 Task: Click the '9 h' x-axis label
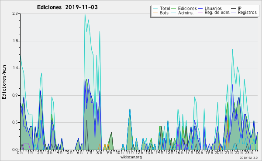click(109, 153)
